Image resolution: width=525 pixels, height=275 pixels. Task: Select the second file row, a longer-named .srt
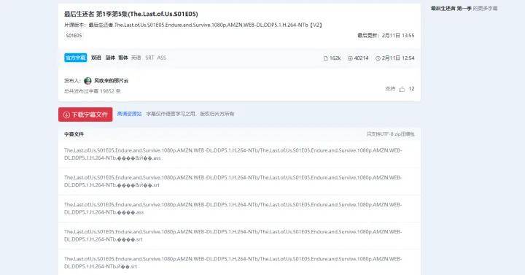coord(239,182)
